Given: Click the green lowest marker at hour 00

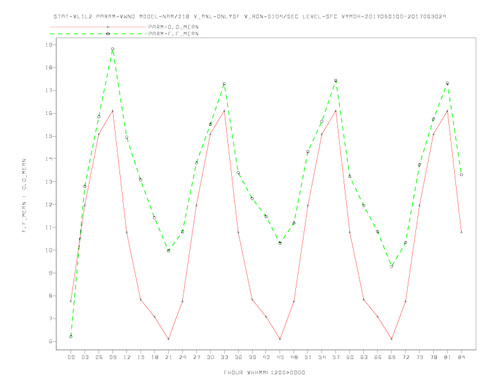Looking at the screenshot, I should tap(70, 337).
